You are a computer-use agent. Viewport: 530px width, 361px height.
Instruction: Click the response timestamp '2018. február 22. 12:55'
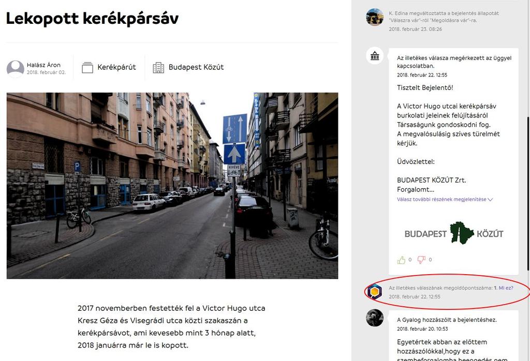[x=422, y=75]
